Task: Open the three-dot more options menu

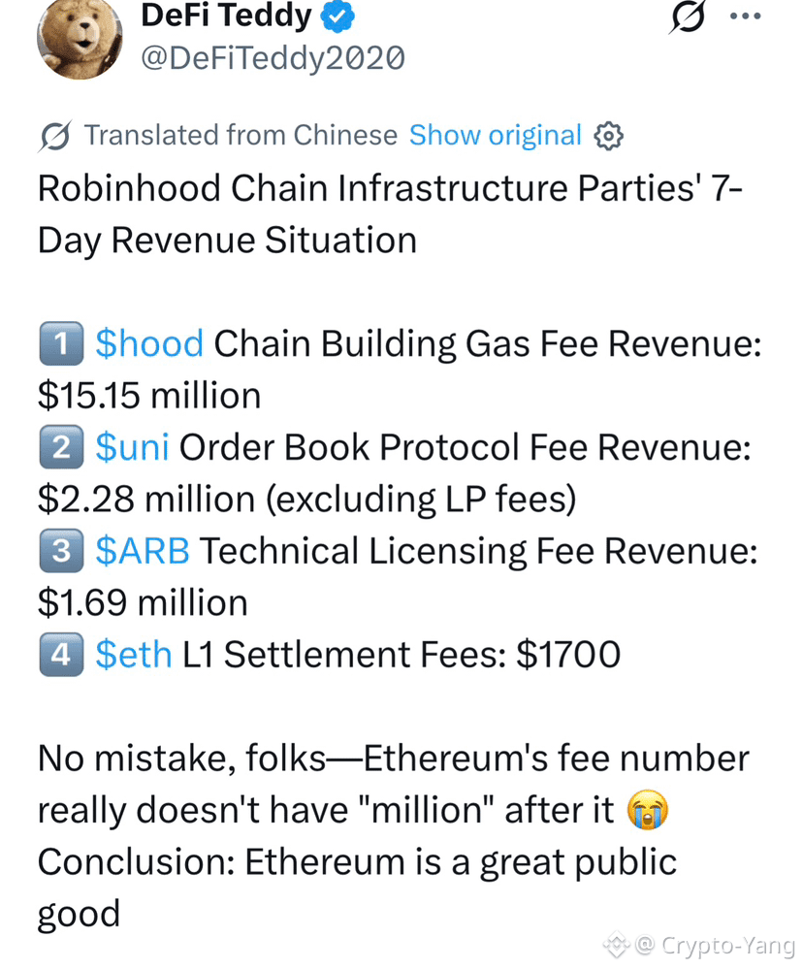Action: point(745,16)
